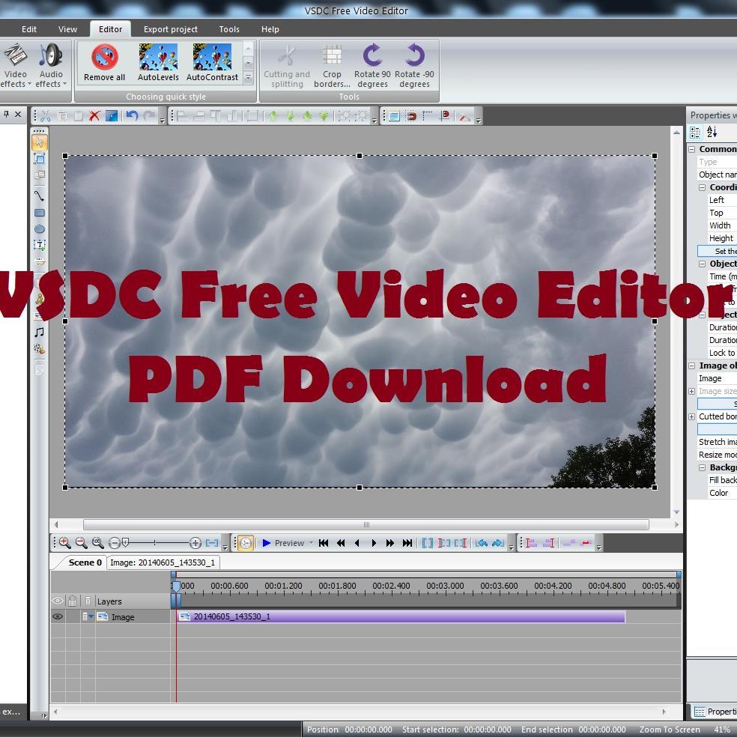Open the Edit menu tab
The image size is (737, 737).
(x=28, y=29)
